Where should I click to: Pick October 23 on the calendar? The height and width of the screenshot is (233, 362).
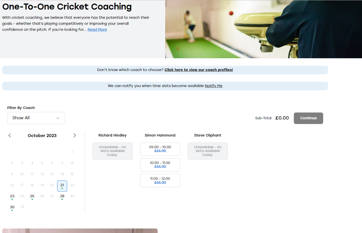12,196
